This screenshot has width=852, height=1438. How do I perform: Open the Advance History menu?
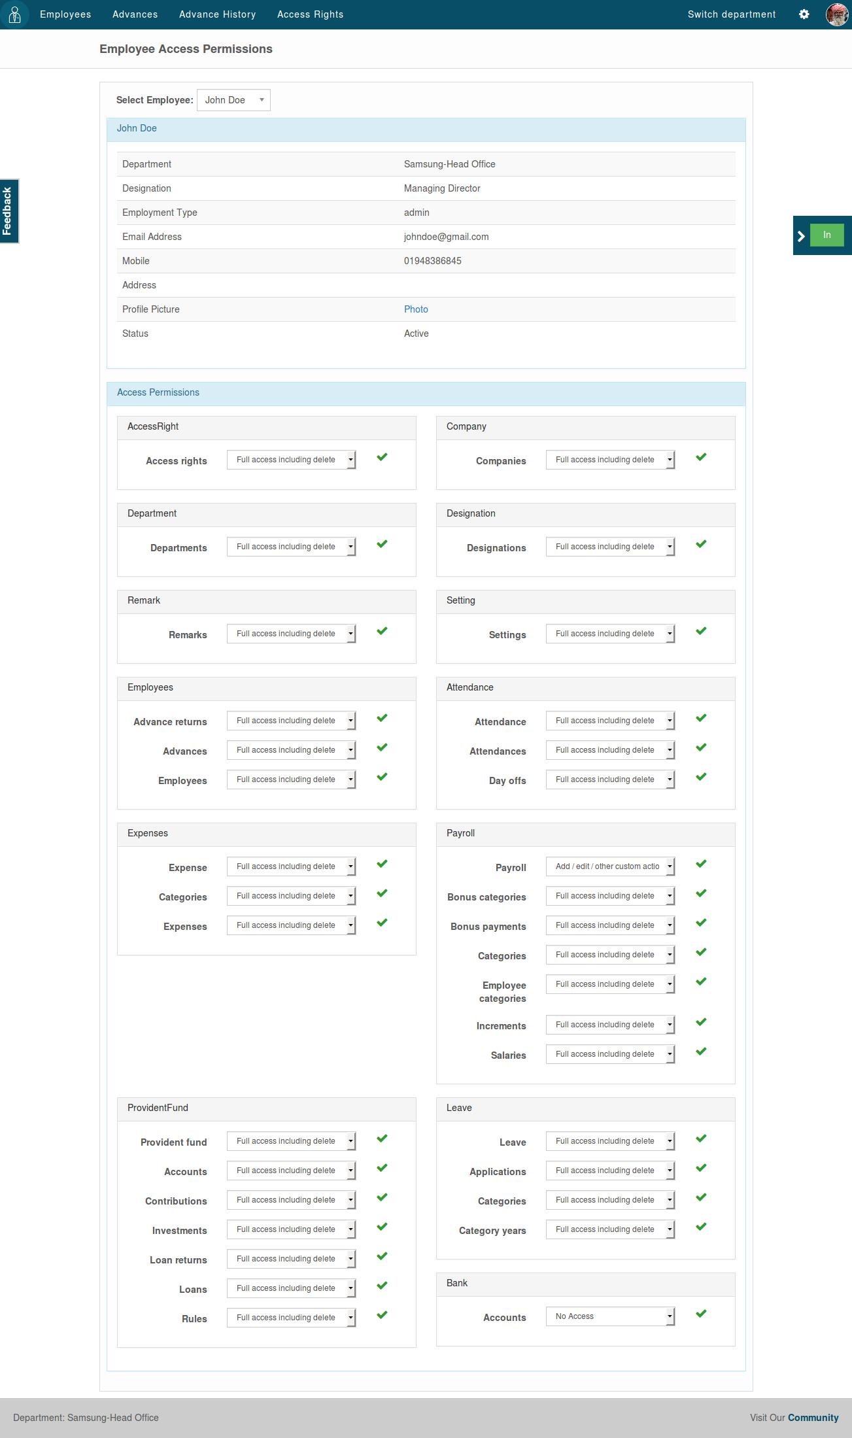(217, 14)
